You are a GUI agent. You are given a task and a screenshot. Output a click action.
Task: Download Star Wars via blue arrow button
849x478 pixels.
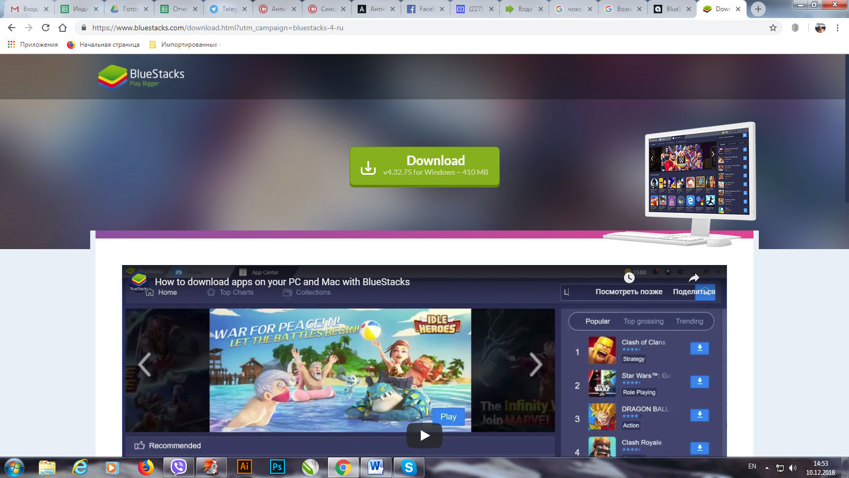point(699,381)
